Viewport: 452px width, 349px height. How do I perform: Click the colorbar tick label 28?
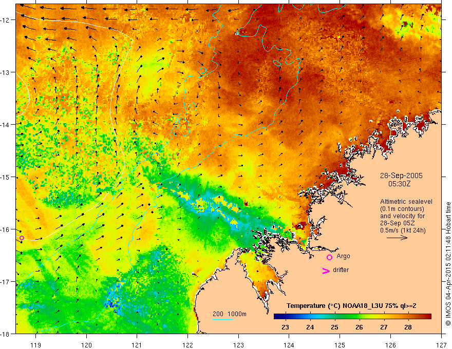point(408,327)
